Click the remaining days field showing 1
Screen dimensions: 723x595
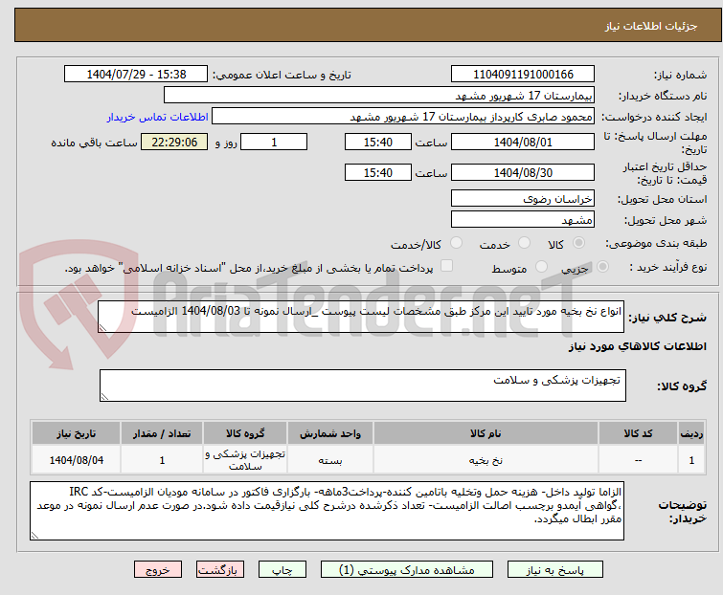pos(274,142)
